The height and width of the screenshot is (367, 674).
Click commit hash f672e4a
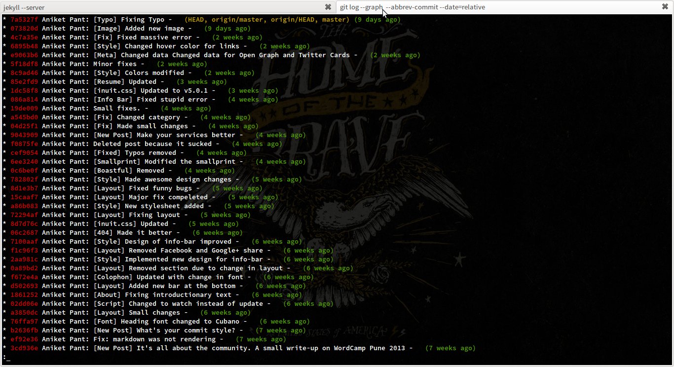[24, 277]
